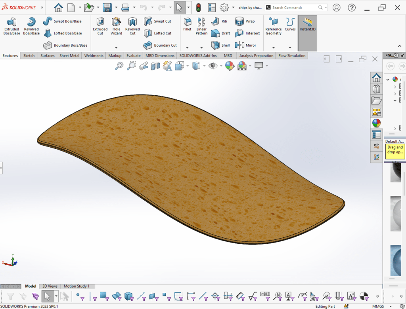Click the Mirror feature tool
Viewport: 406px width, 309px height.
click(246, 45)
